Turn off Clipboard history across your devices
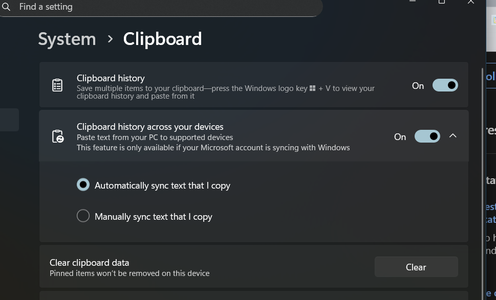 click(x=427, y=136)
